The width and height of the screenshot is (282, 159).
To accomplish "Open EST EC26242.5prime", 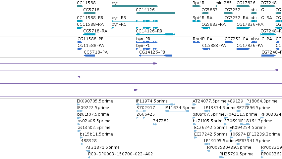I will (211, 128).
